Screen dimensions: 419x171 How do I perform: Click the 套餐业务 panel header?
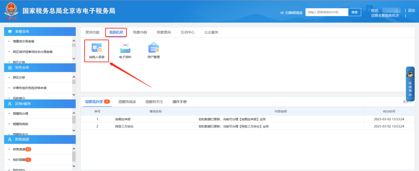[40, 31]
